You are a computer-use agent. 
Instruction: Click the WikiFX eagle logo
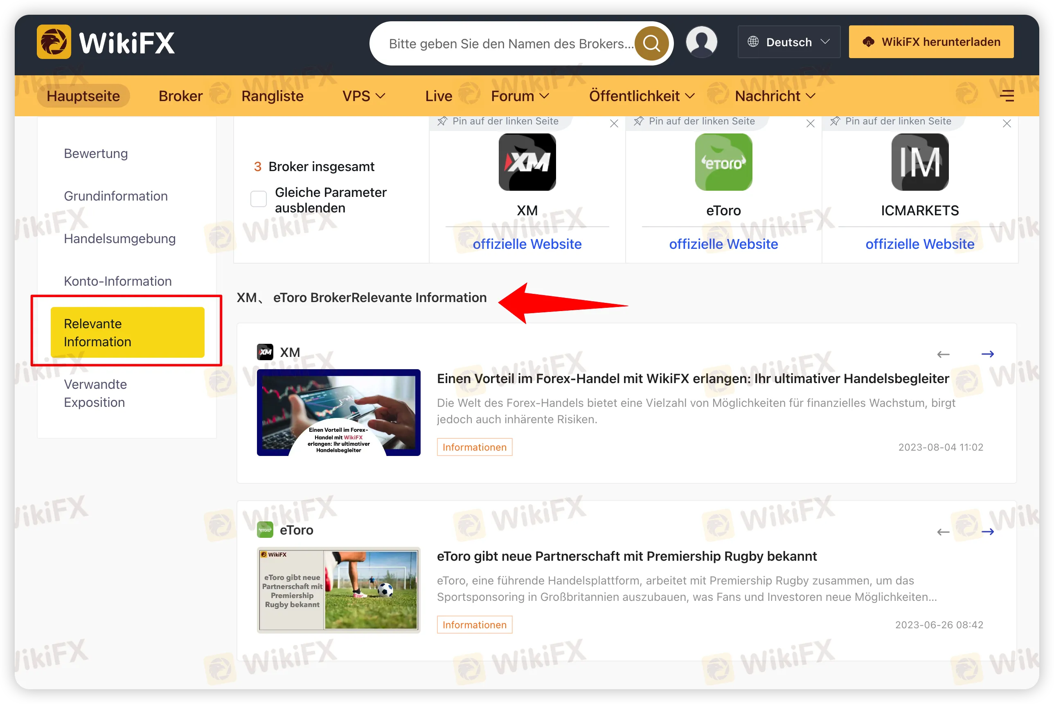pyautogui.click(x=54, y=42)
